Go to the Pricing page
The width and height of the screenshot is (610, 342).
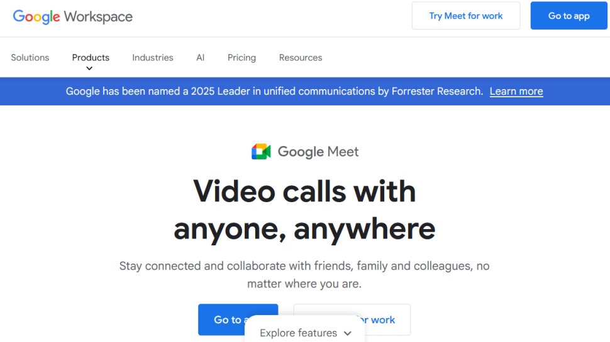241,58
